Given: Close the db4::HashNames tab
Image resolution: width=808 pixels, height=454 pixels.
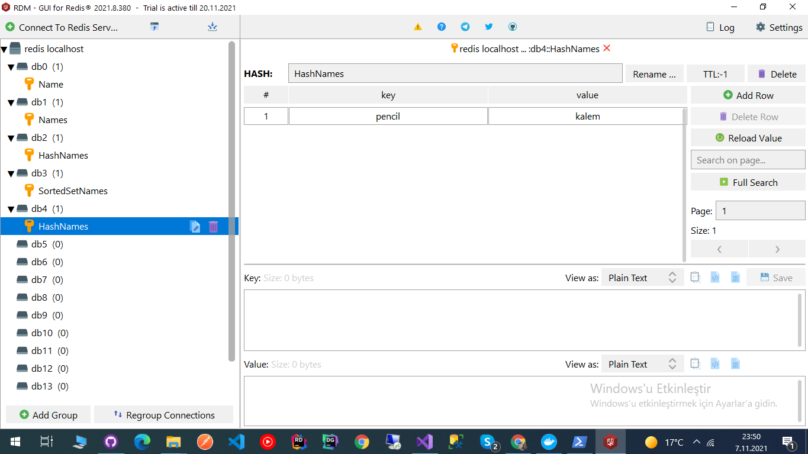Looking at the screenshot, I should (607, 49).
